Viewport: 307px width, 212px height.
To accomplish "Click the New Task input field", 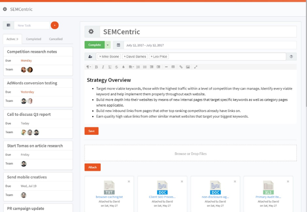I will (32, 25).
